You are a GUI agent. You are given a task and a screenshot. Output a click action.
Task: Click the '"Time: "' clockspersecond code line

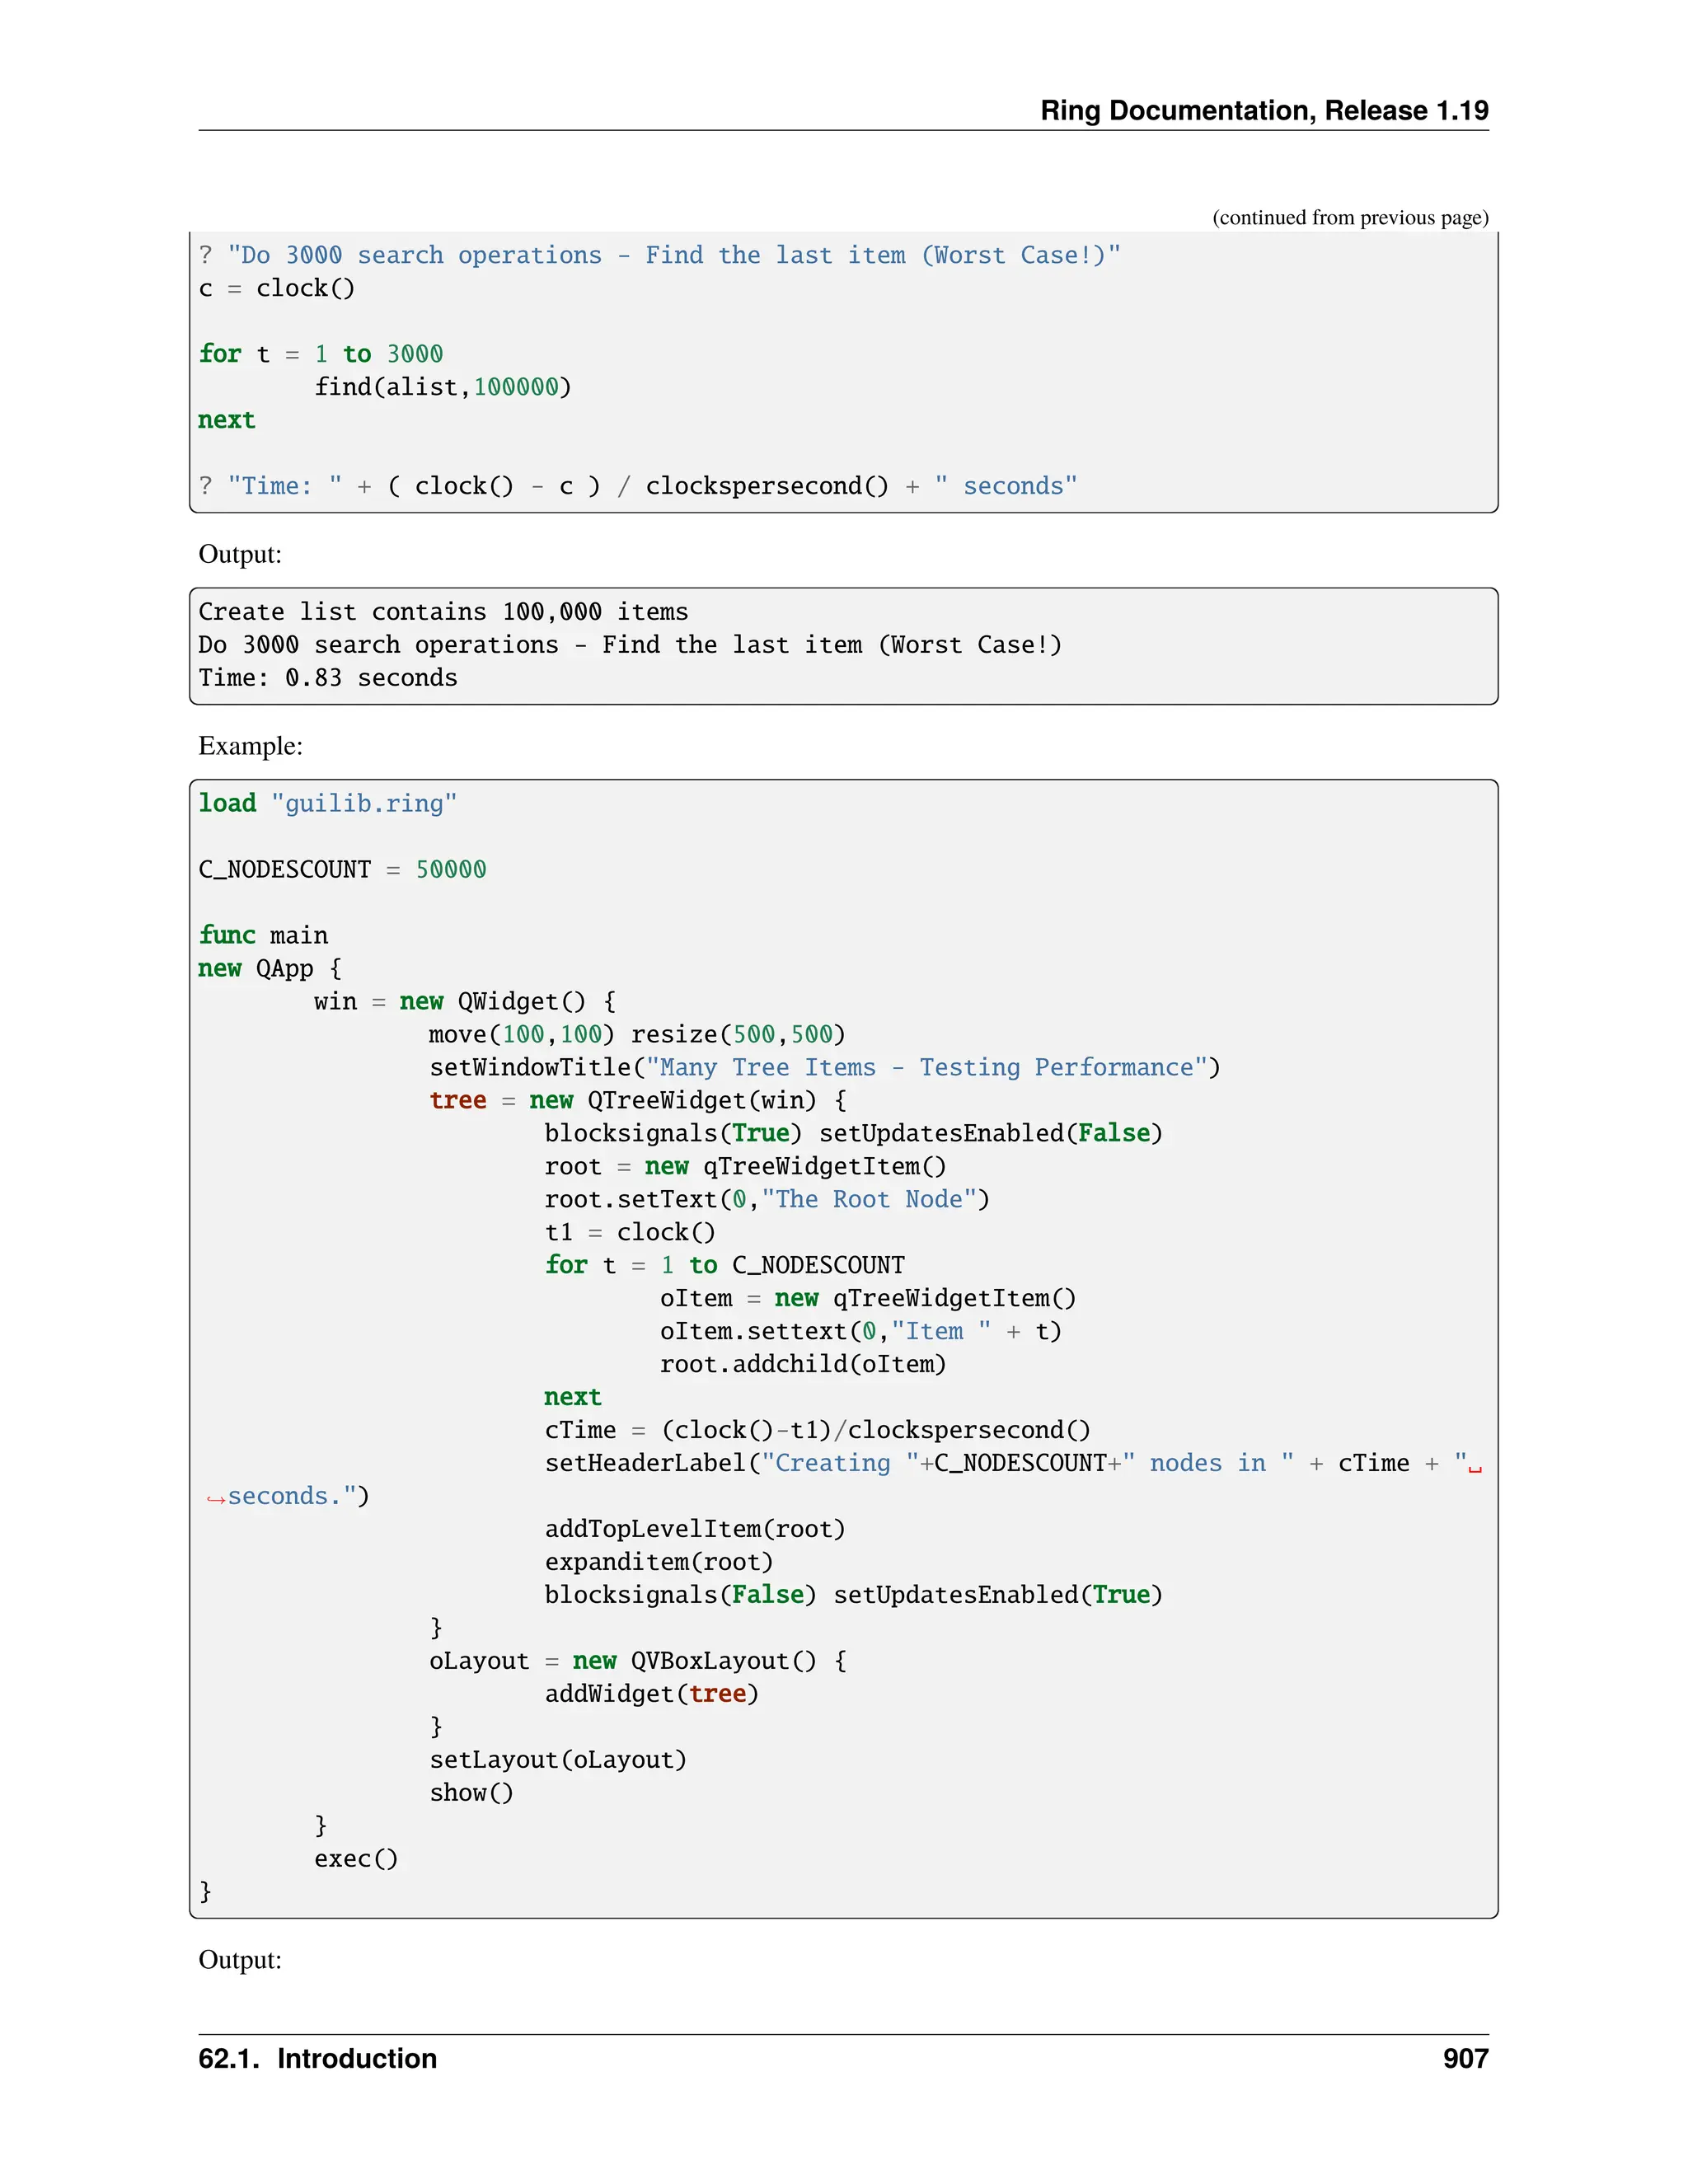(x=638, y=486)
